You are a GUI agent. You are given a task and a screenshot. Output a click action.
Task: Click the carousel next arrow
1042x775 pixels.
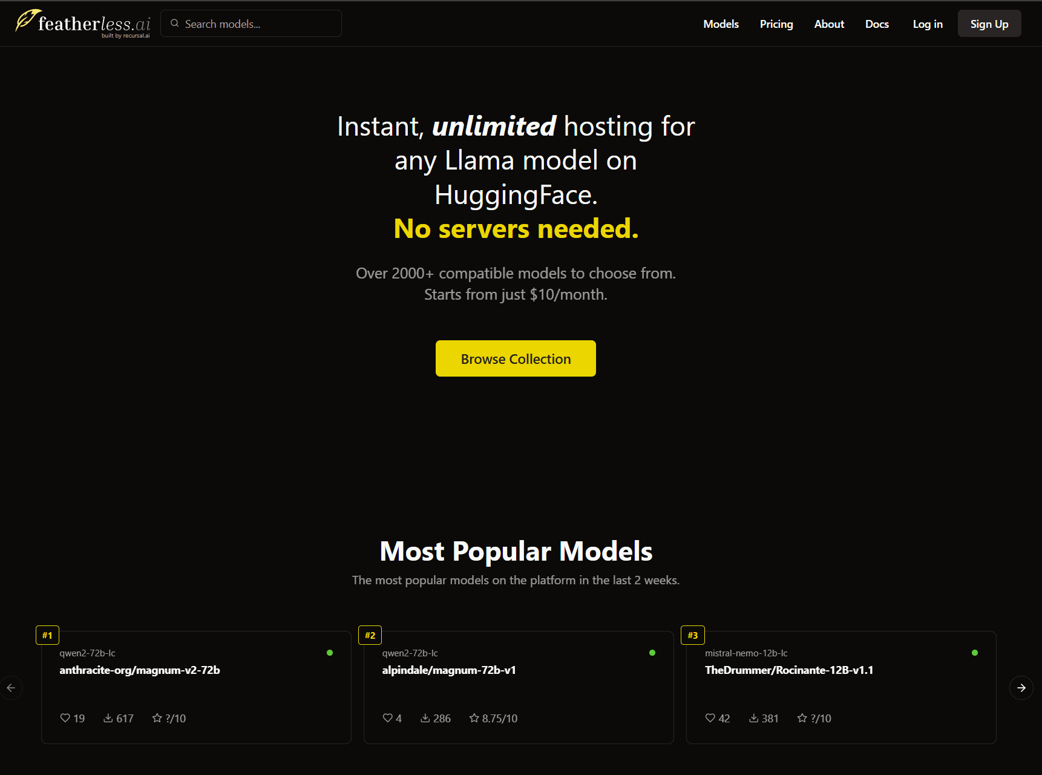click(1021, 688)
